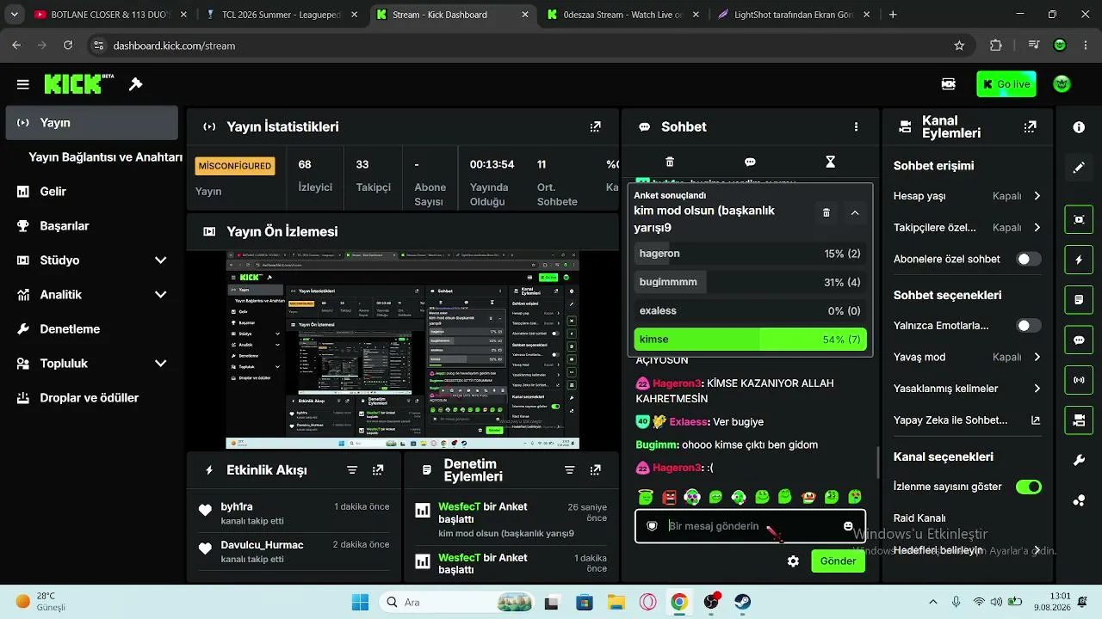This screenshot has height=619, width=1102.
Task: Expand the Analitik sidebar section
Action: click(160, 295)
